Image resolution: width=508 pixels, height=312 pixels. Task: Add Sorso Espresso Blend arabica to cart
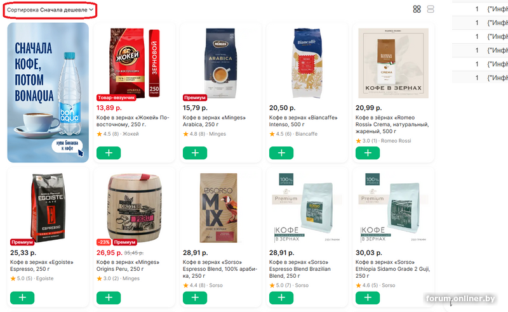(195, 298)
